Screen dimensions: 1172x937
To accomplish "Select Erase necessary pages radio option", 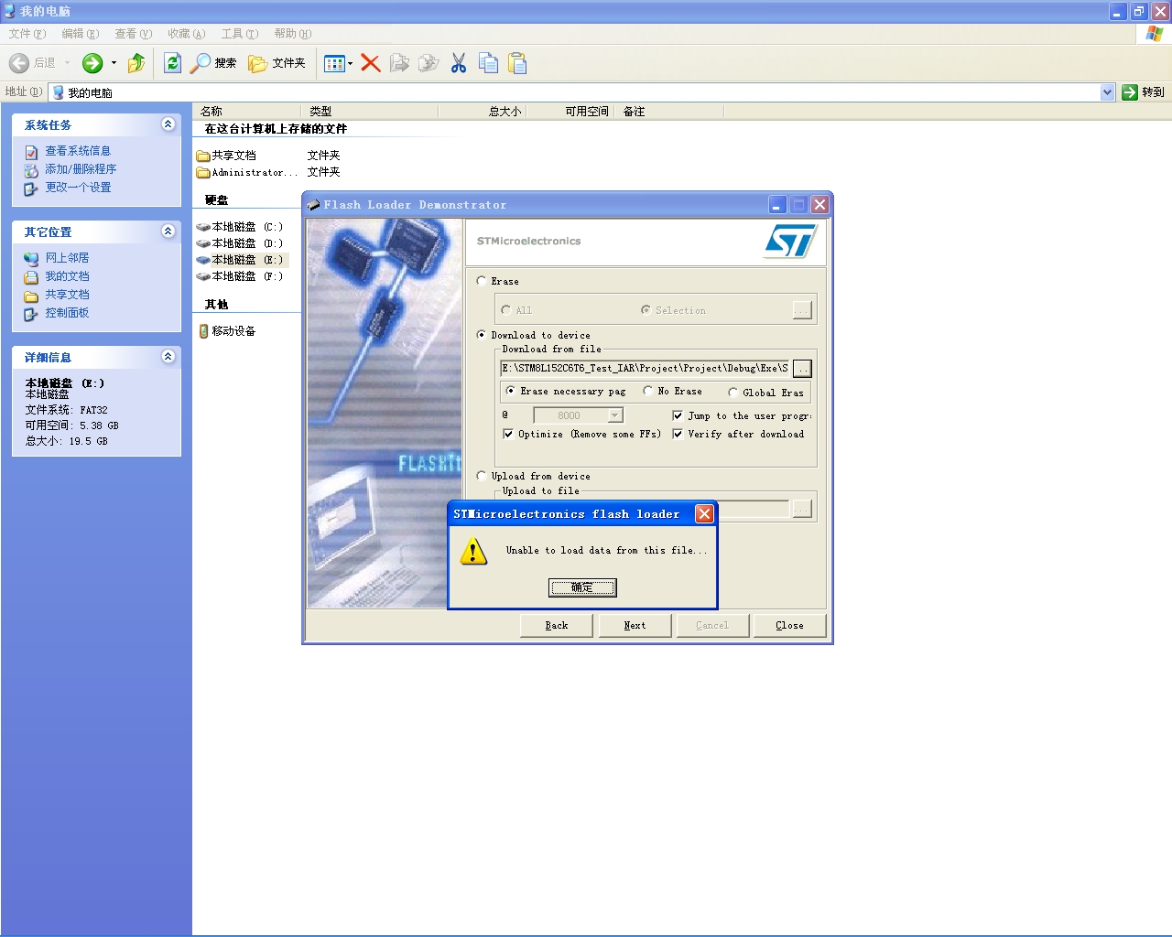I will [x=510, y=391].
